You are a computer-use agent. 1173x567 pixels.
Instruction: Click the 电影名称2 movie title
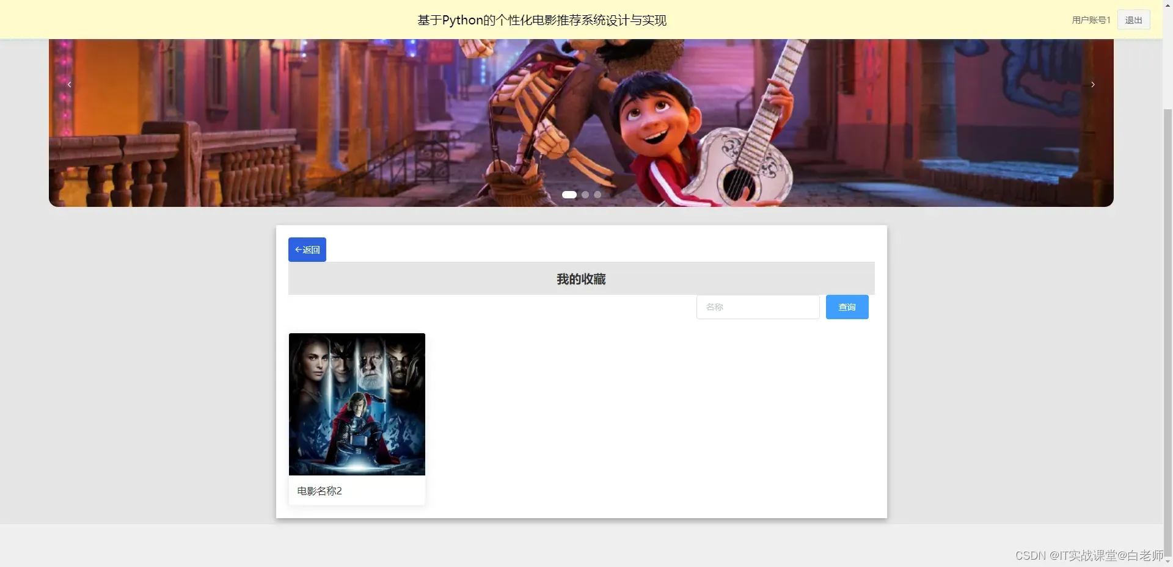pos(320,491)
